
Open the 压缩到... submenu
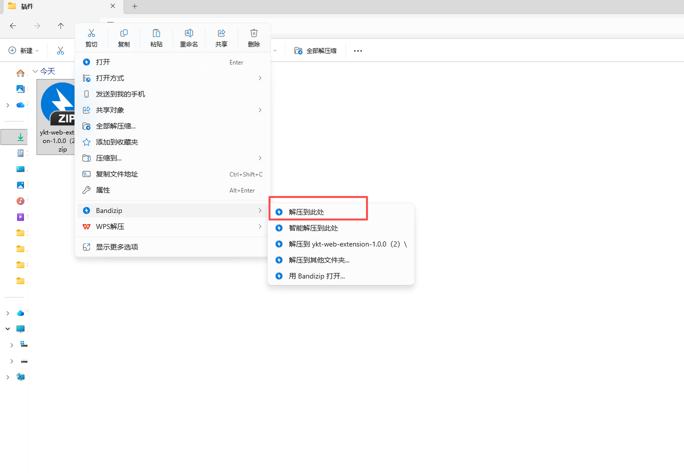[x=172, y=158]
